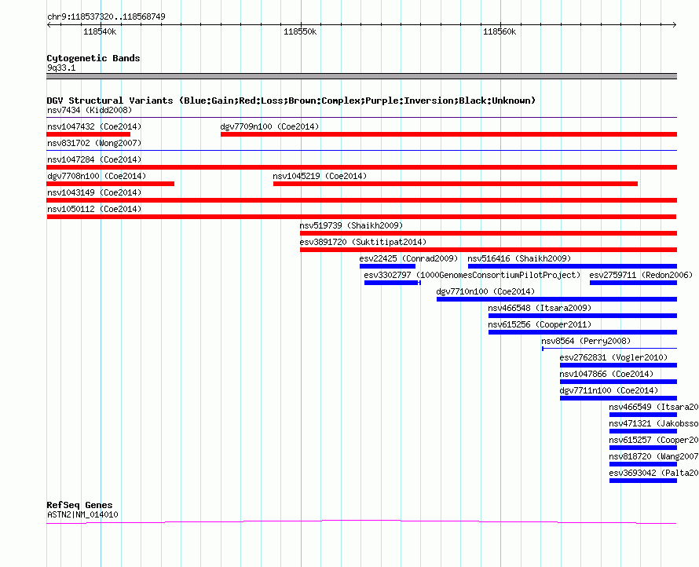This screenshot has height=567, width=699.
Task: Click the chr9:118537320..118568749 coordinate text
Action: pyautogui.click(x=106, y=16)
